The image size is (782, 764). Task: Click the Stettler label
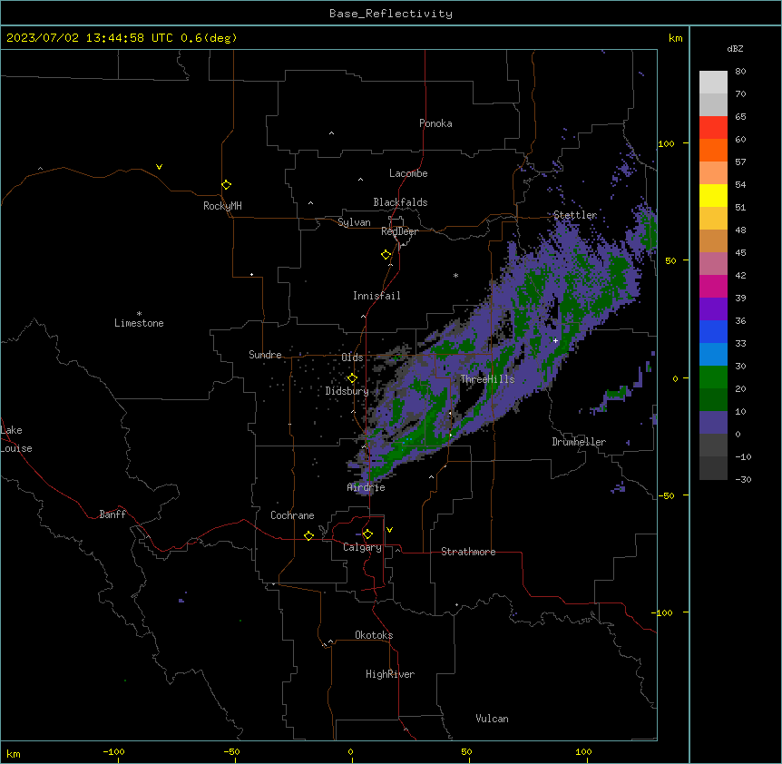tap(575, 215)
